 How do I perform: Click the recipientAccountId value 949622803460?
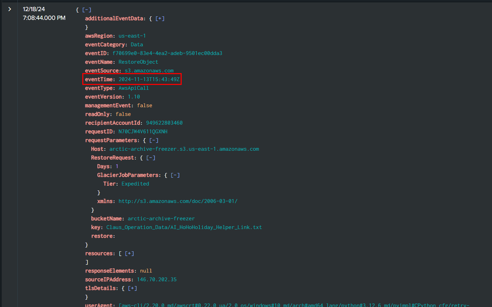pos(164,123)
